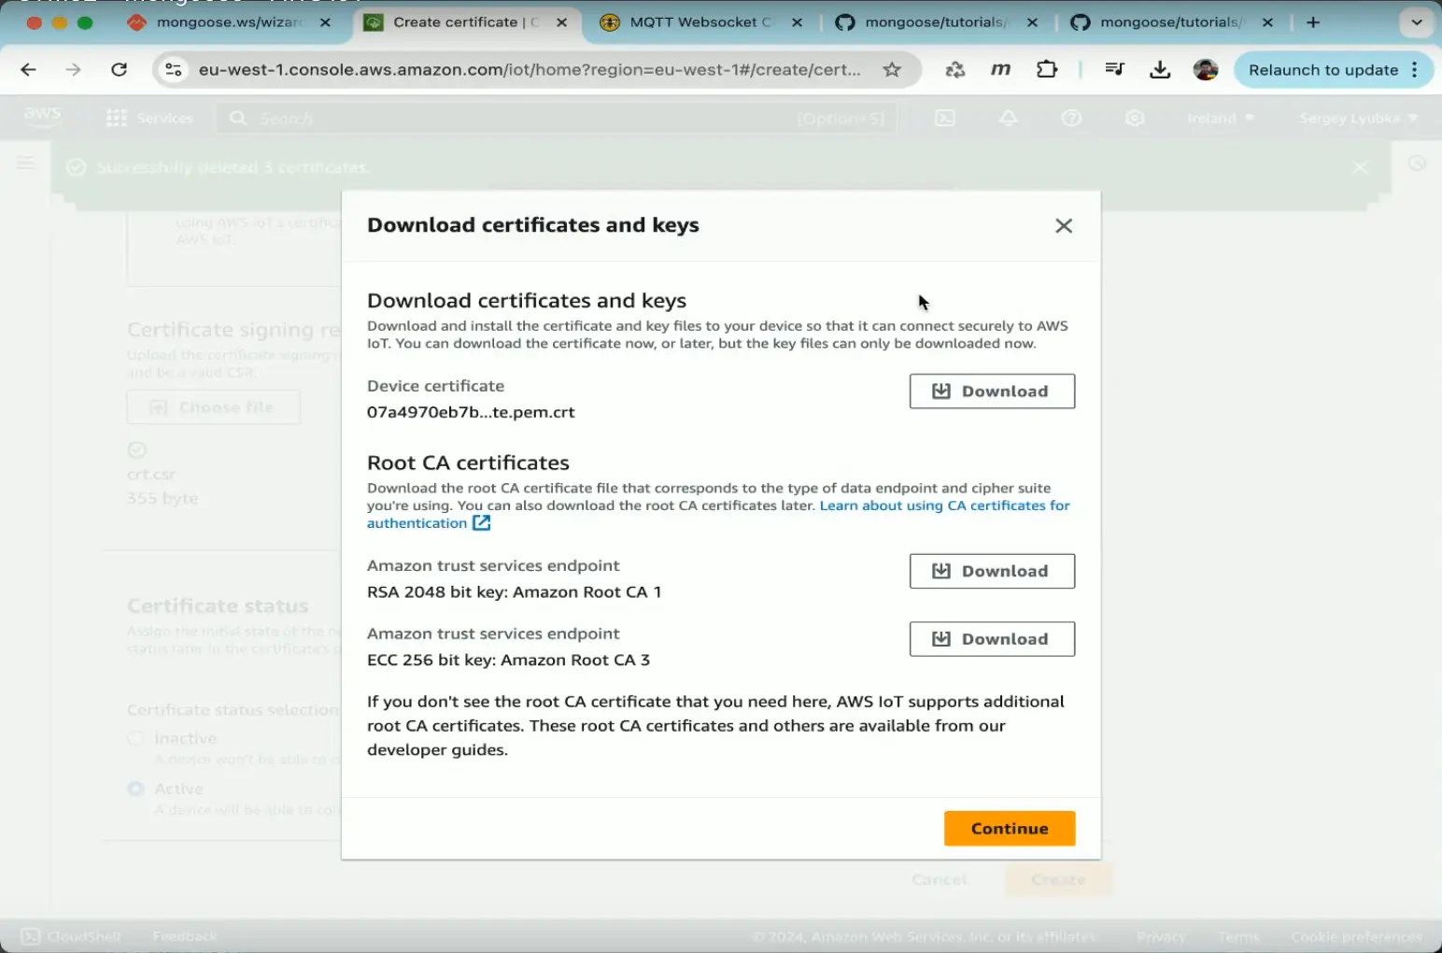This screenshot has width=1442, height=953.
Task: Switch to the MQTT Websocket Client tab
Action: (x=700, y=22)
